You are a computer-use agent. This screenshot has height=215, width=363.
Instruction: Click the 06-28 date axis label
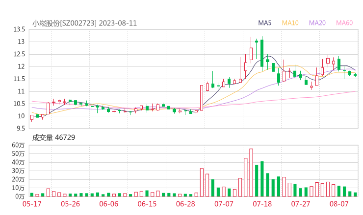(x=185, y=204)
